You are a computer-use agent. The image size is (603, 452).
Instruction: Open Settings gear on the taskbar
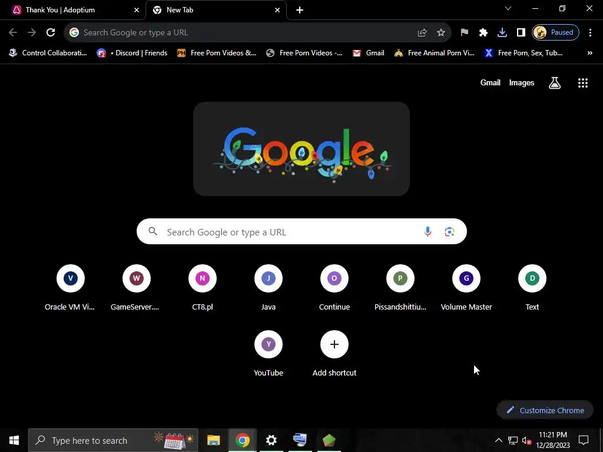pyautogui.click(x=271, y=440)
